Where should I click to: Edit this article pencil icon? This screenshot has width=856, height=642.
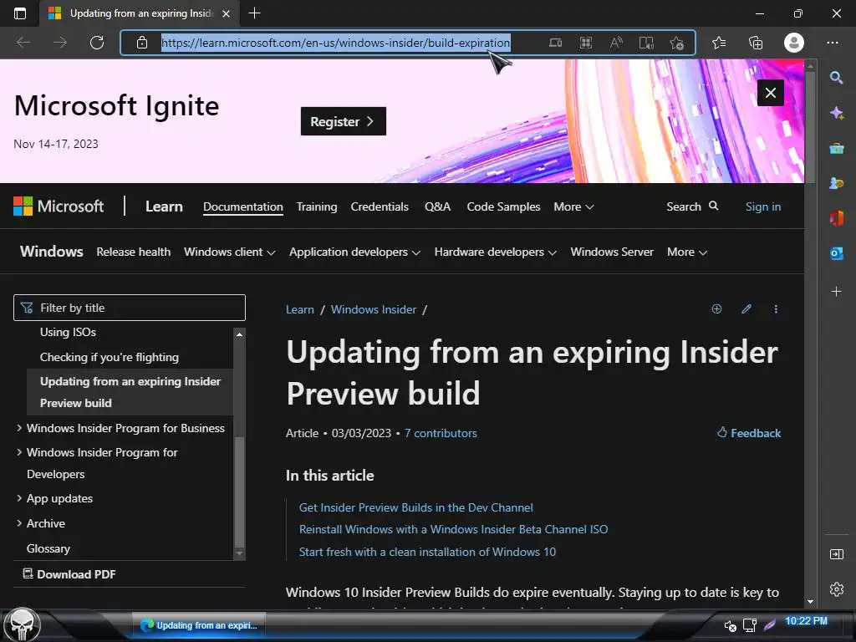tap(746, 309)
